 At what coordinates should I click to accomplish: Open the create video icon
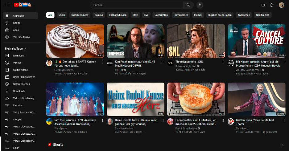[263, 5]
